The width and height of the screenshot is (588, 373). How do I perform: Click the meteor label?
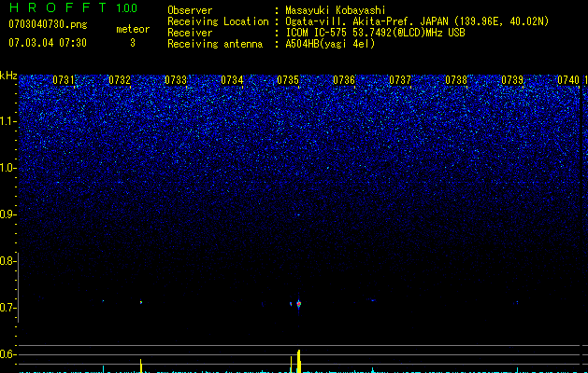(x=133, y=29)
